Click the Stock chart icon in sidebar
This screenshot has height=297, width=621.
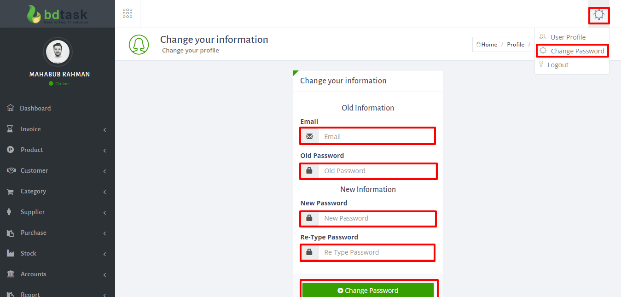(x=11, y=253)
